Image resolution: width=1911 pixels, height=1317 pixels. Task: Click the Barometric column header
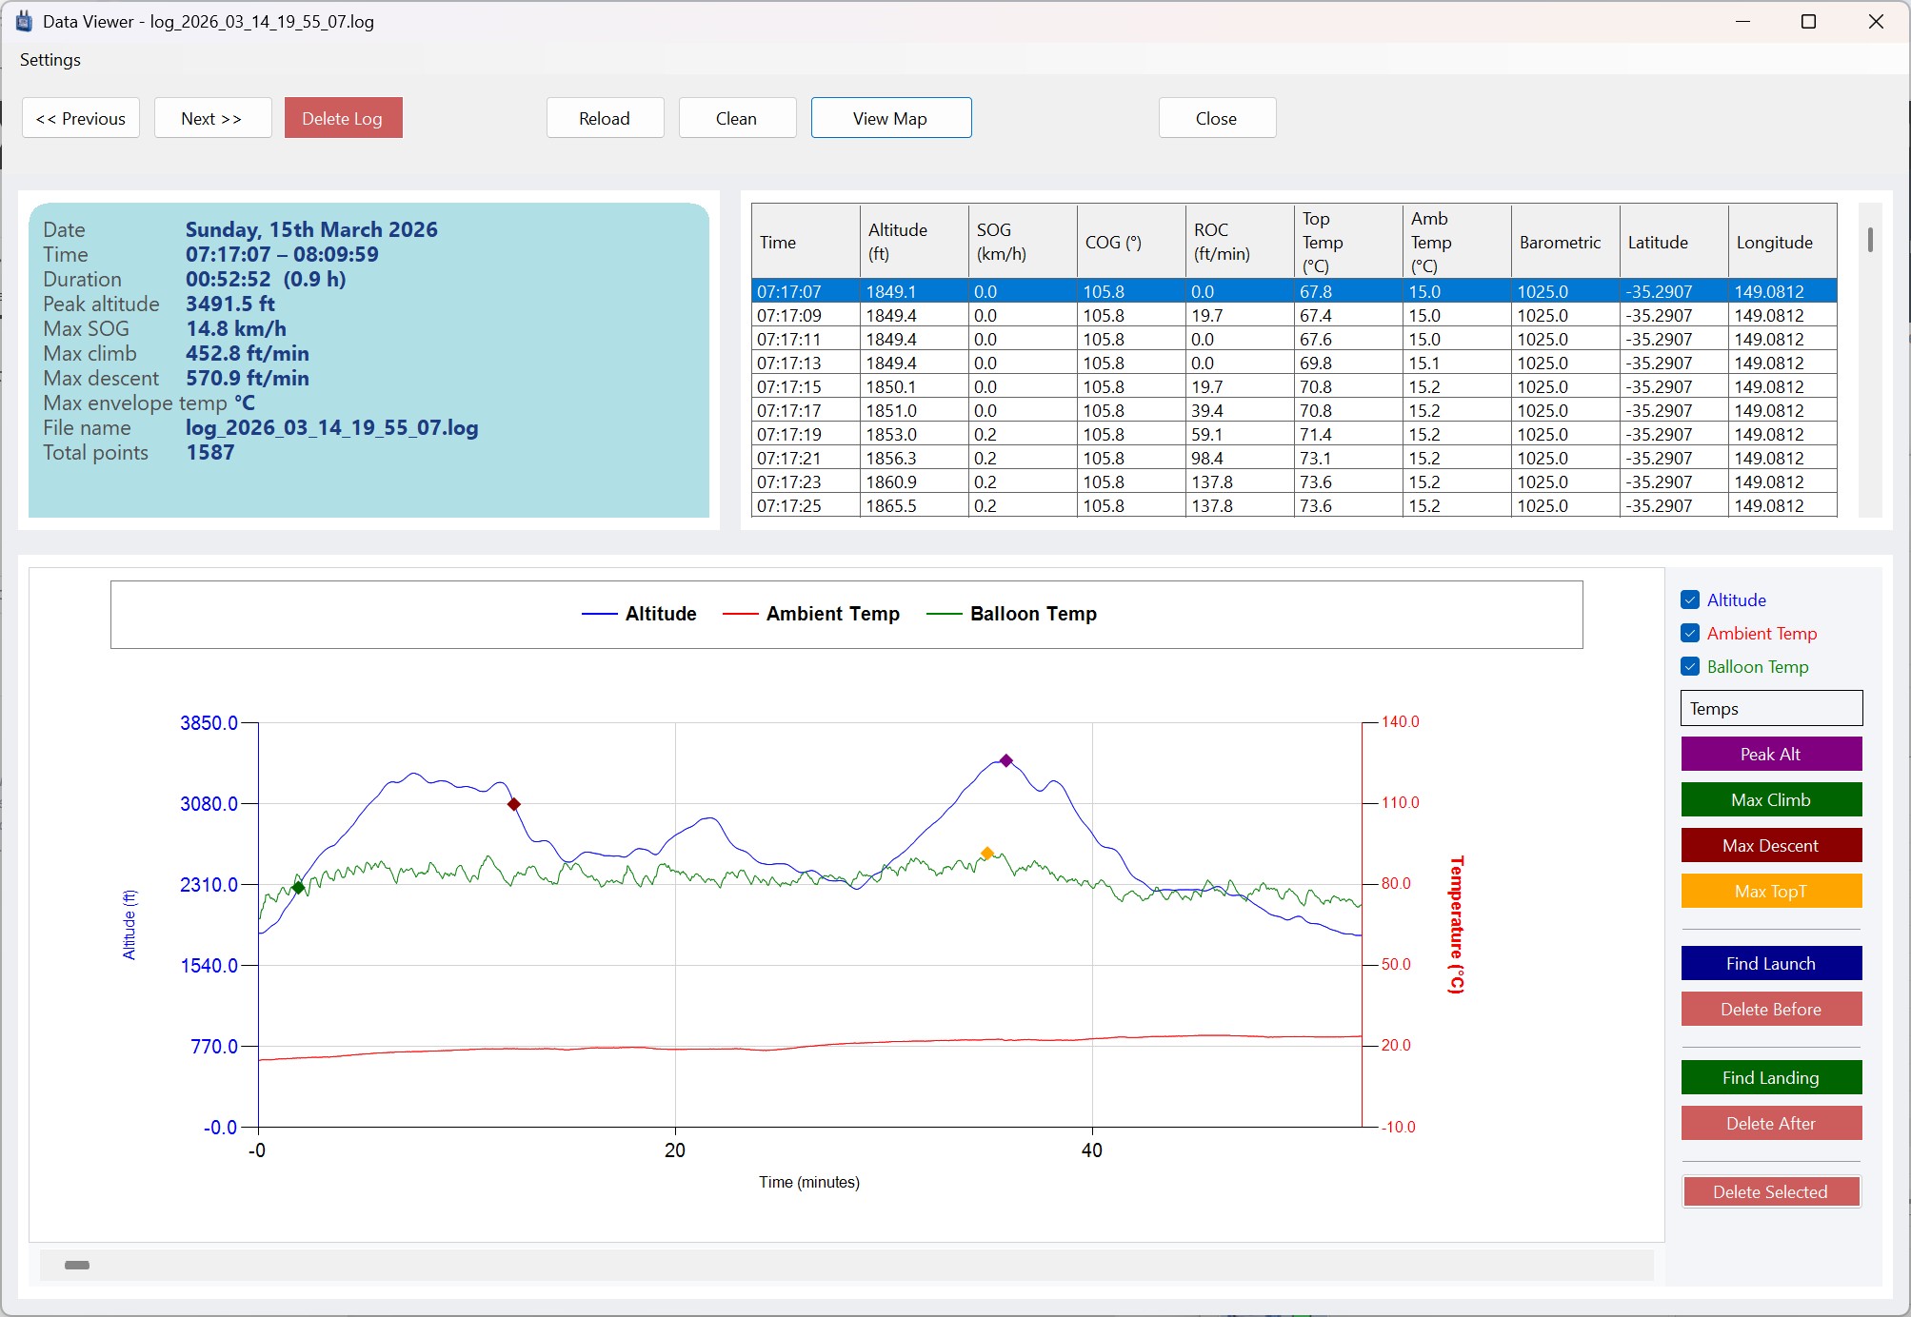pyautogui.click(x=1565, y=242)
